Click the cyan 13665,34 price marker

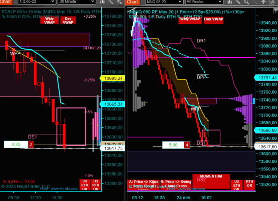pos(113,104)
